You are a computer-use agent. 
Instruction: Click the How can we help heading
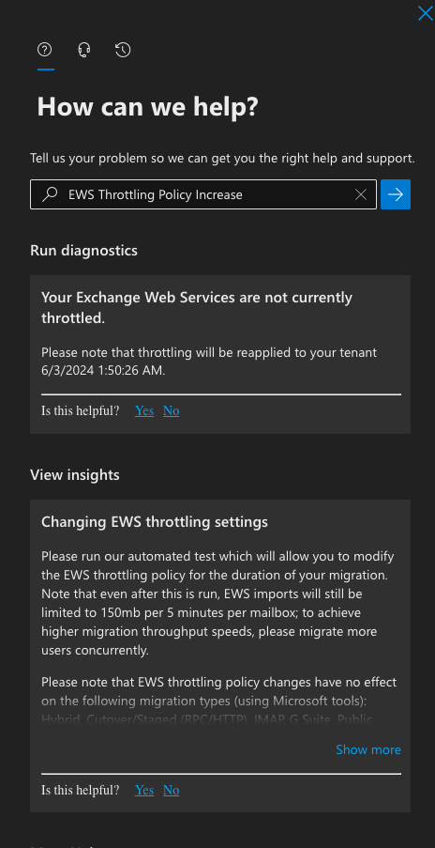[x=148, y=106]
